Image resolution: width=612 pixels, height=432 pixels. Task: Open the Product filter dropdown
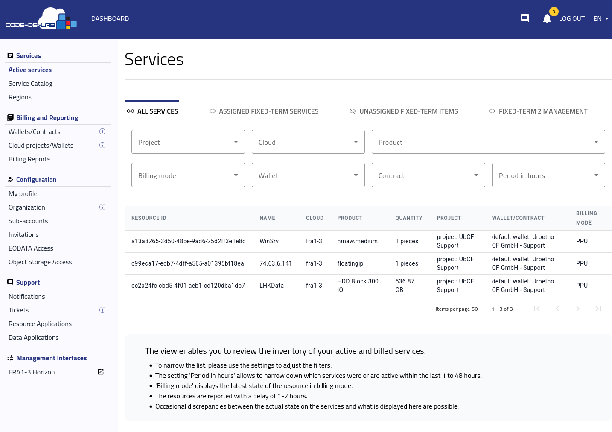[x=488, y=142]
